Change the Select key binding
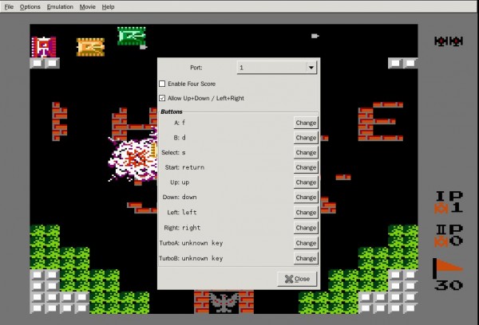This screenshot has height=325, width=479. [306, 153]
